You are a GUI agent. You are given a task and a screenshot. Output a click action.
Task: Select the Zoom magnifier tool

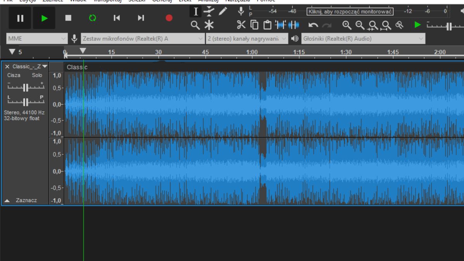(195, 26)
